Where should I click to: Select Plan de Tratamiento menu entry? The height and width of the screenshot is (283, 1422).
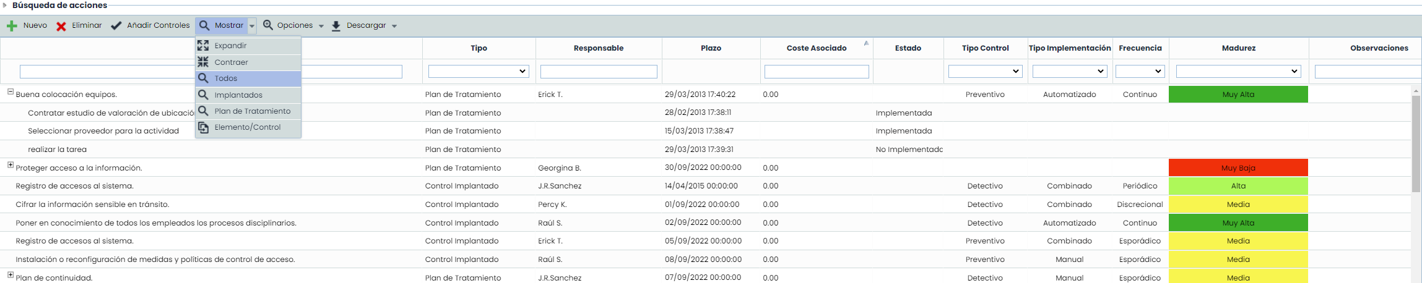(252, 111)
